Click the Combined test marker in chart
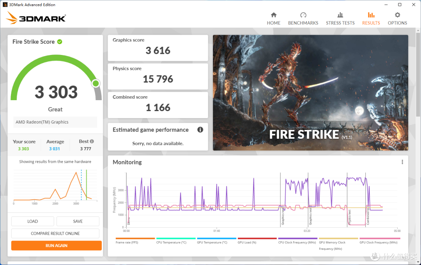Image resolution: width=421 pixels, height=265 pixels. pyautogui.click(x=368, y=216)
